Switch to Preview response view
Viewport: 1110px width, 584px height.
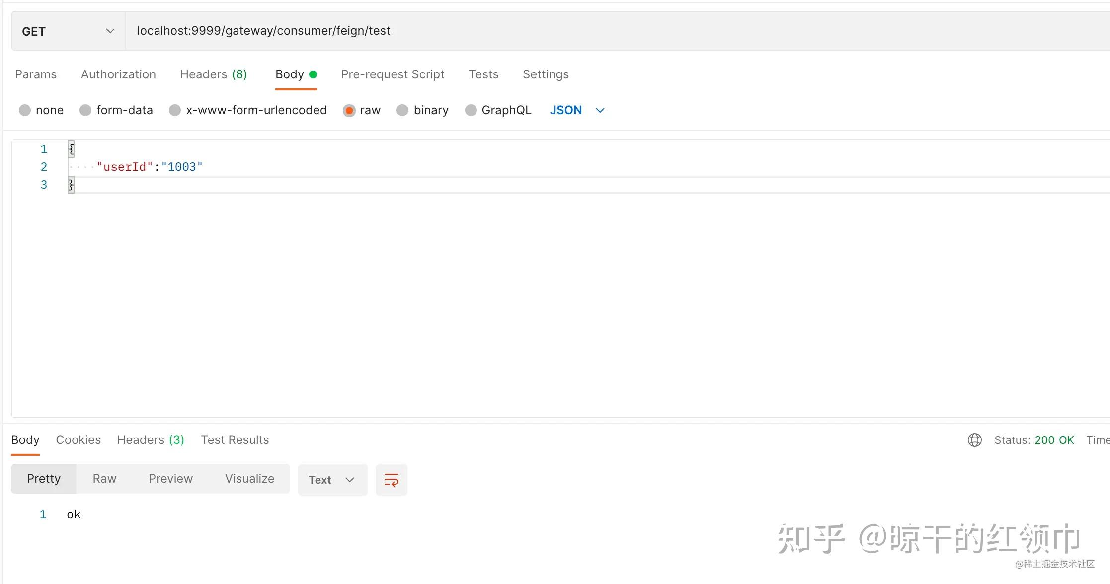pyautogui.click(x=170, y=479)
